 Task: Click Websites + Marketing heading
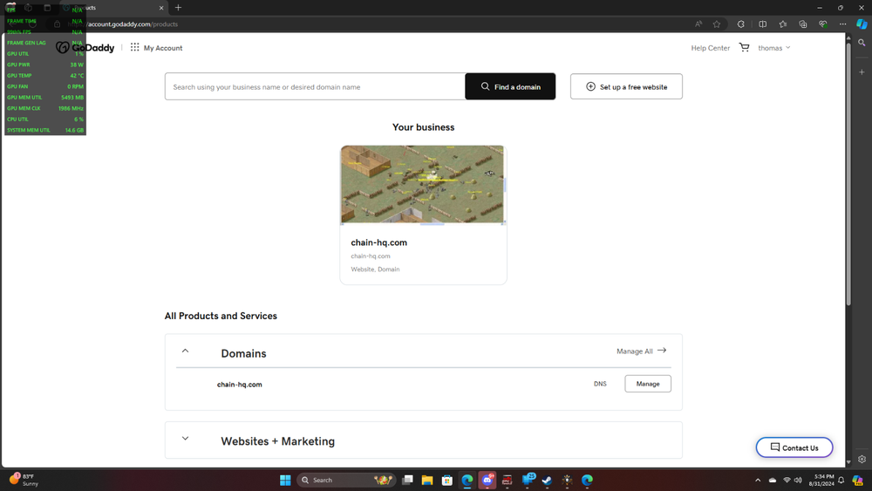[277, 441]
